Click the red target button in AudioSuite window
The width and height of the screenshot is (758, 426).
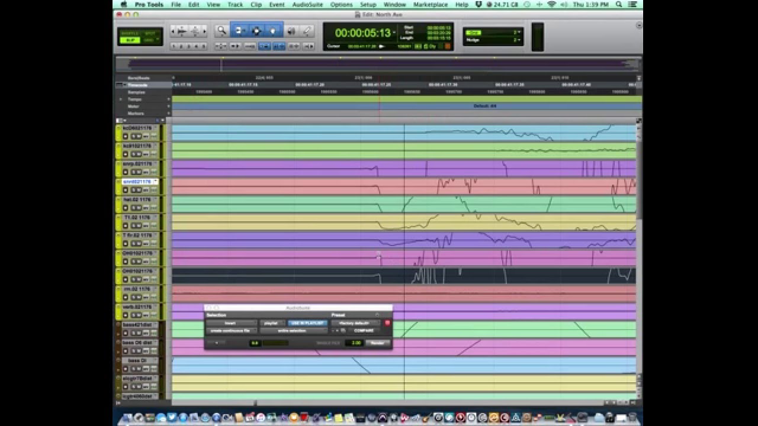[x=387, y=323]
